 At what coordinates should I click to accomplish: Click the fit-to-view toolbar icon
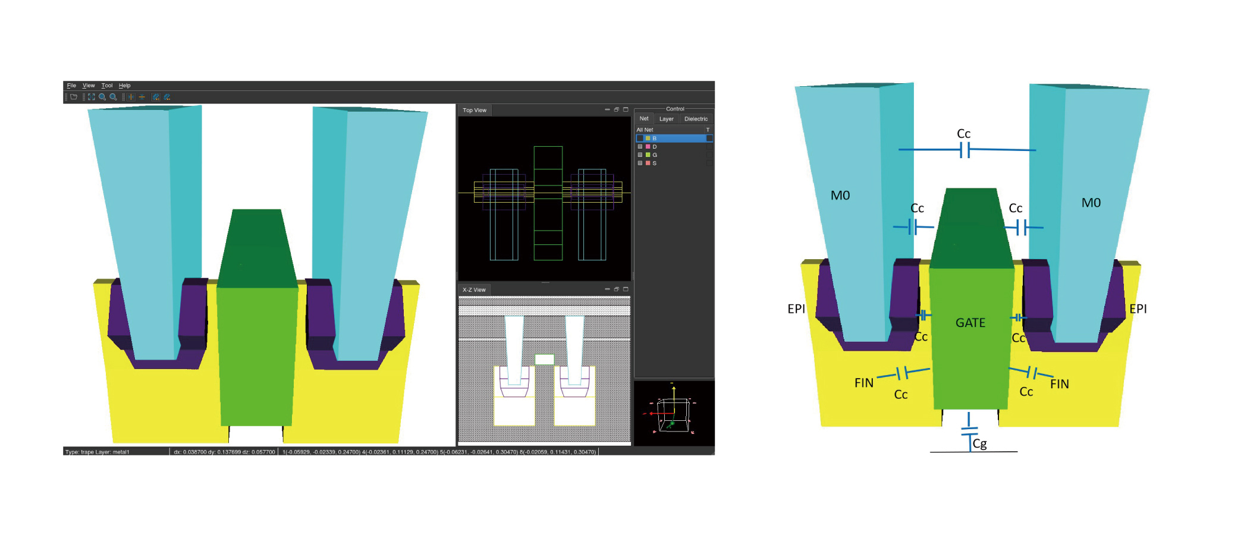coord(92,97)
